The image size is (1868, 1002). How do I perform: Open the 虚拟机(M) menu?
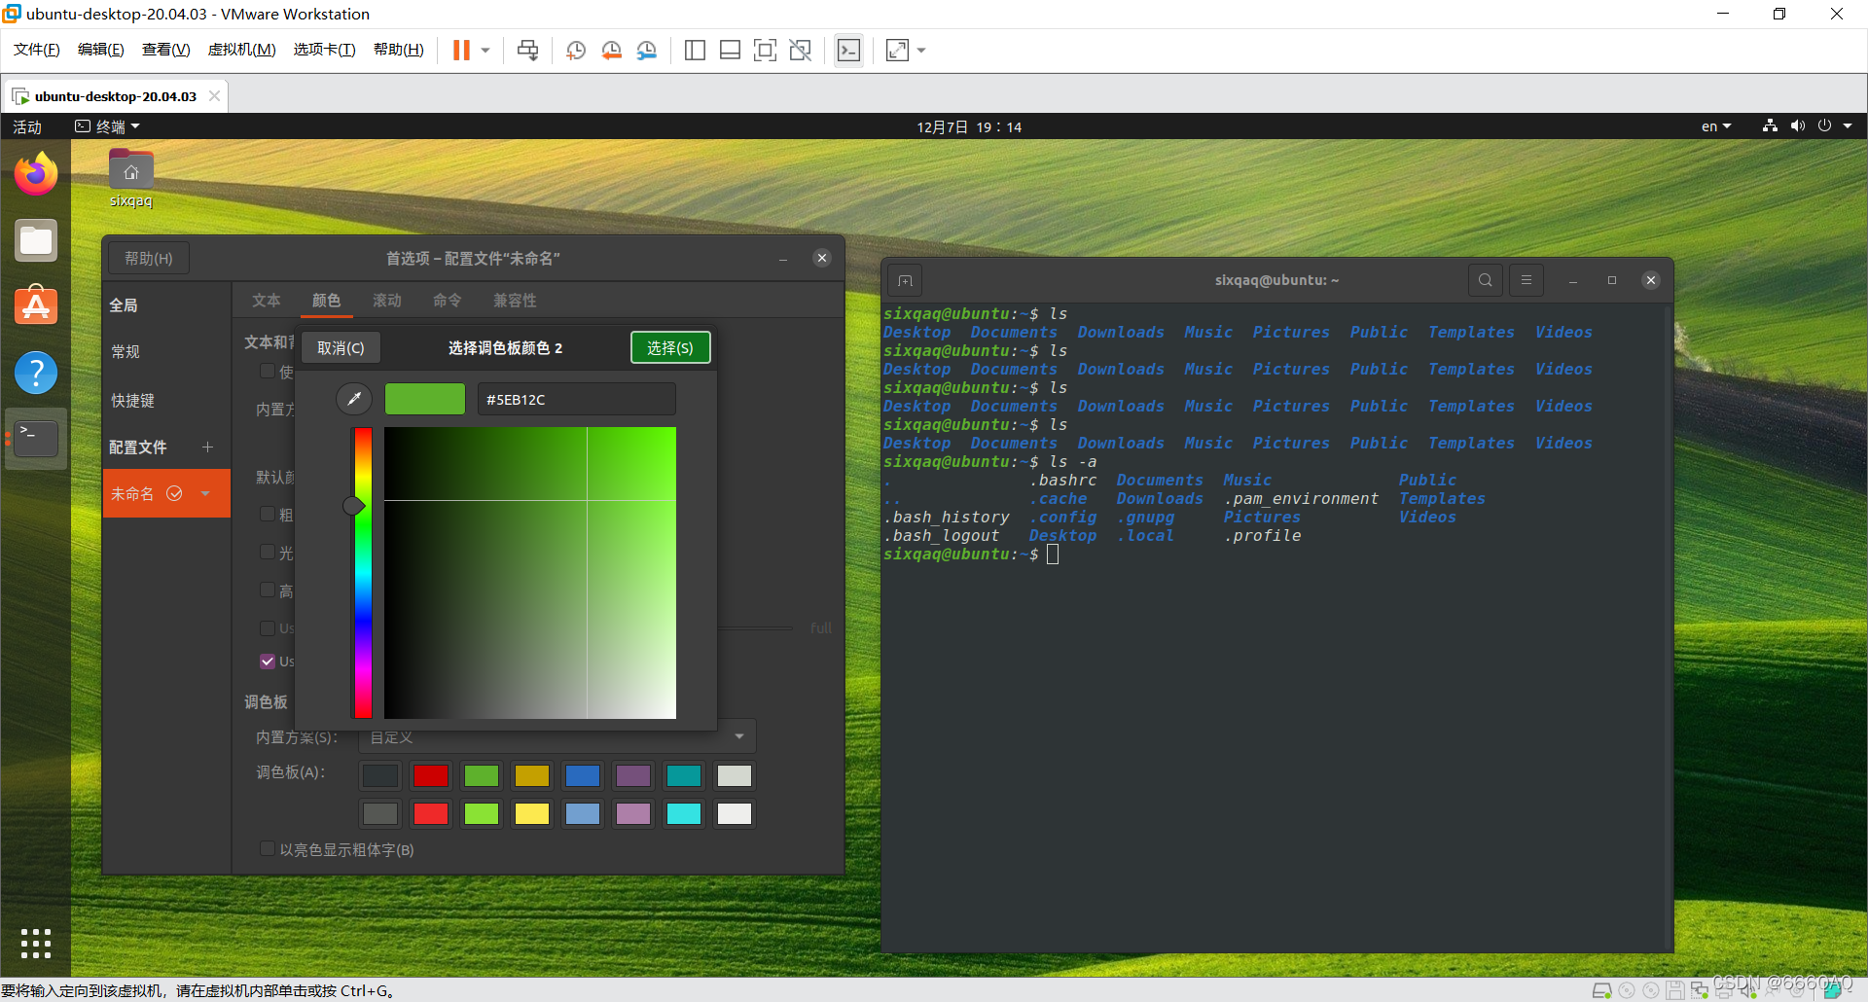(242, 50)
